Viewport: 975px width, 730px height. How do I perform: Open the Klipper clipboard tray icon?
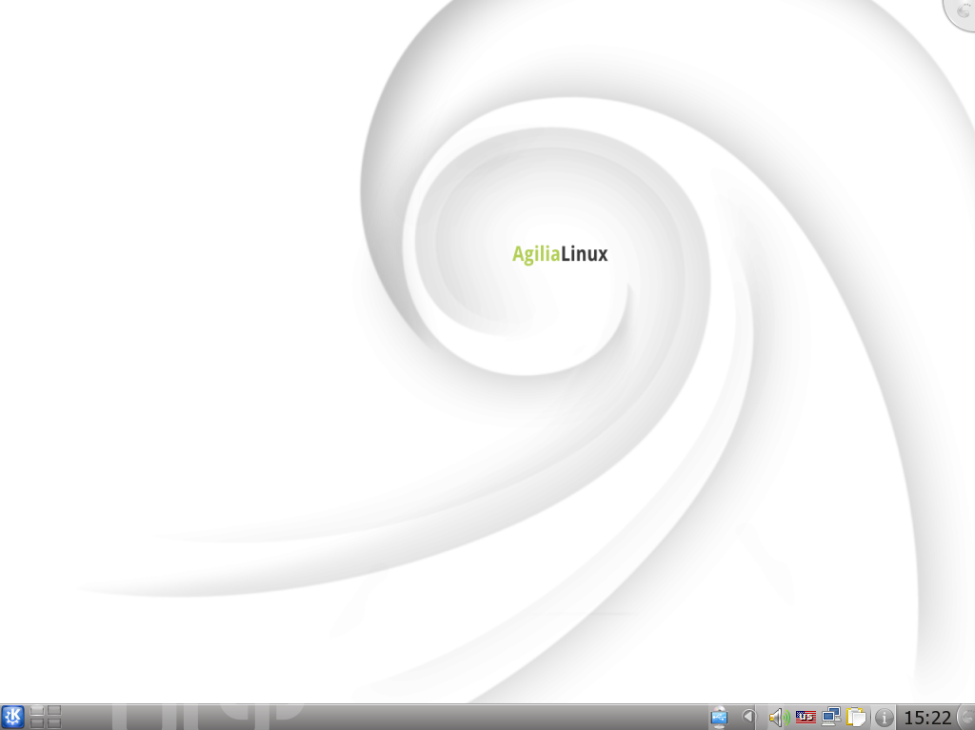point(857,717)
